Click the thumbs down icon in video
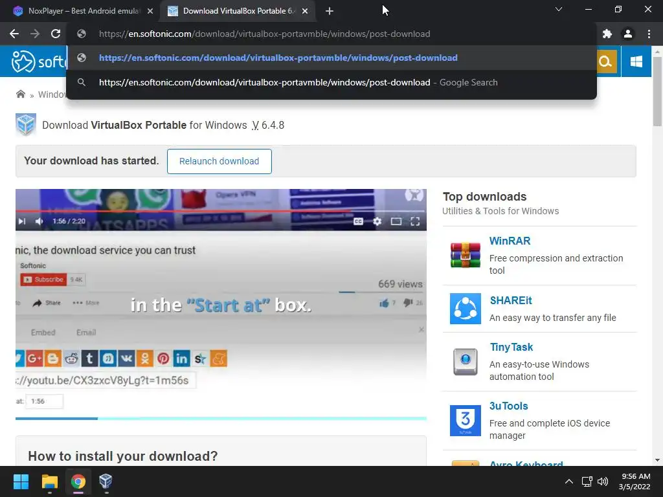The height and width of the screenshot is (497, 663). click(x=408, y=303)
